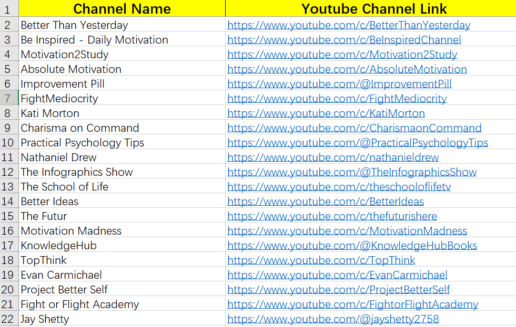Select row 1 via its row header
Image resolution: width=516 pixels, height=327 pixels.
pyautogui.click(x=9, y=8)
